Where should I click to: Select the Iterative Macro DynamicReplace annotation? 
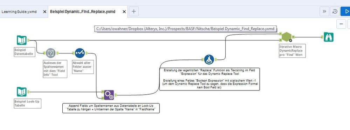click(292, 51)
